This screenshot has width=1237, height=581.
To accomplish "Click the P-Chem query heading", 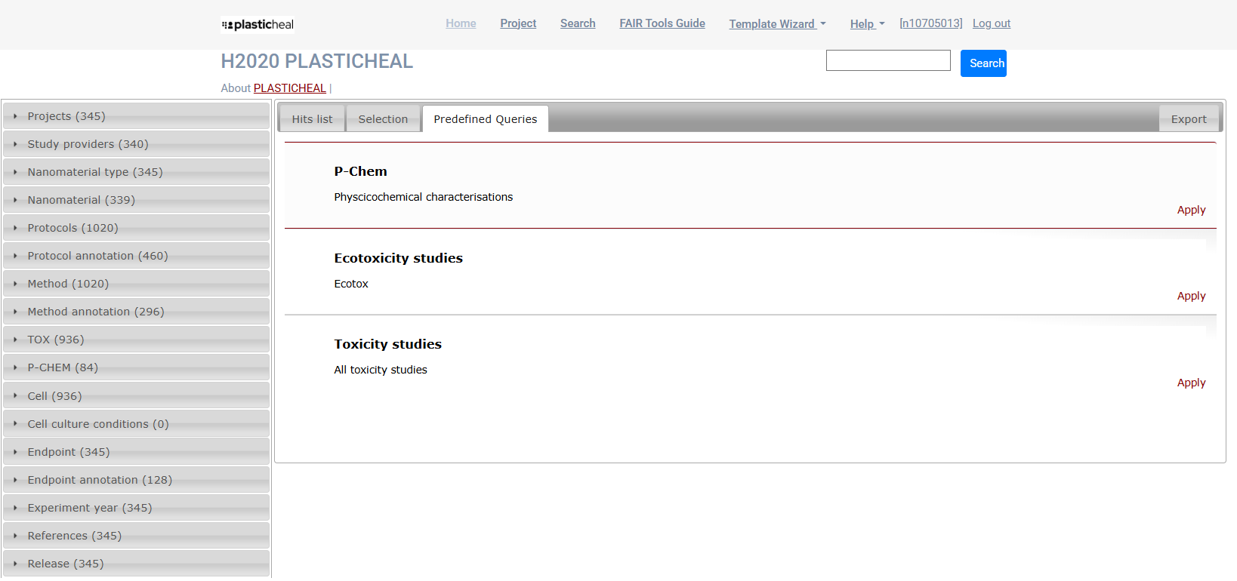I will pos(360,171).
